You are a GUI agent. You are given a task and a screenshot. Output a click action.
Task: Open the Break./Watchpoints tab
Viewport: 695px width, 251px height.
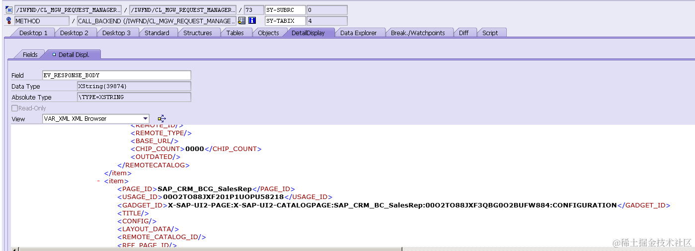pos(419,33)
